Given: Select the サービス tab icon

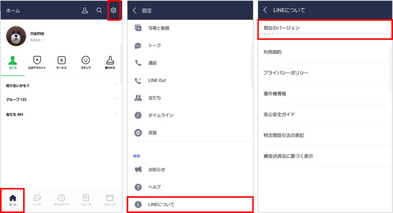Looking at the screenshot, I should click(x=61, y=62).
